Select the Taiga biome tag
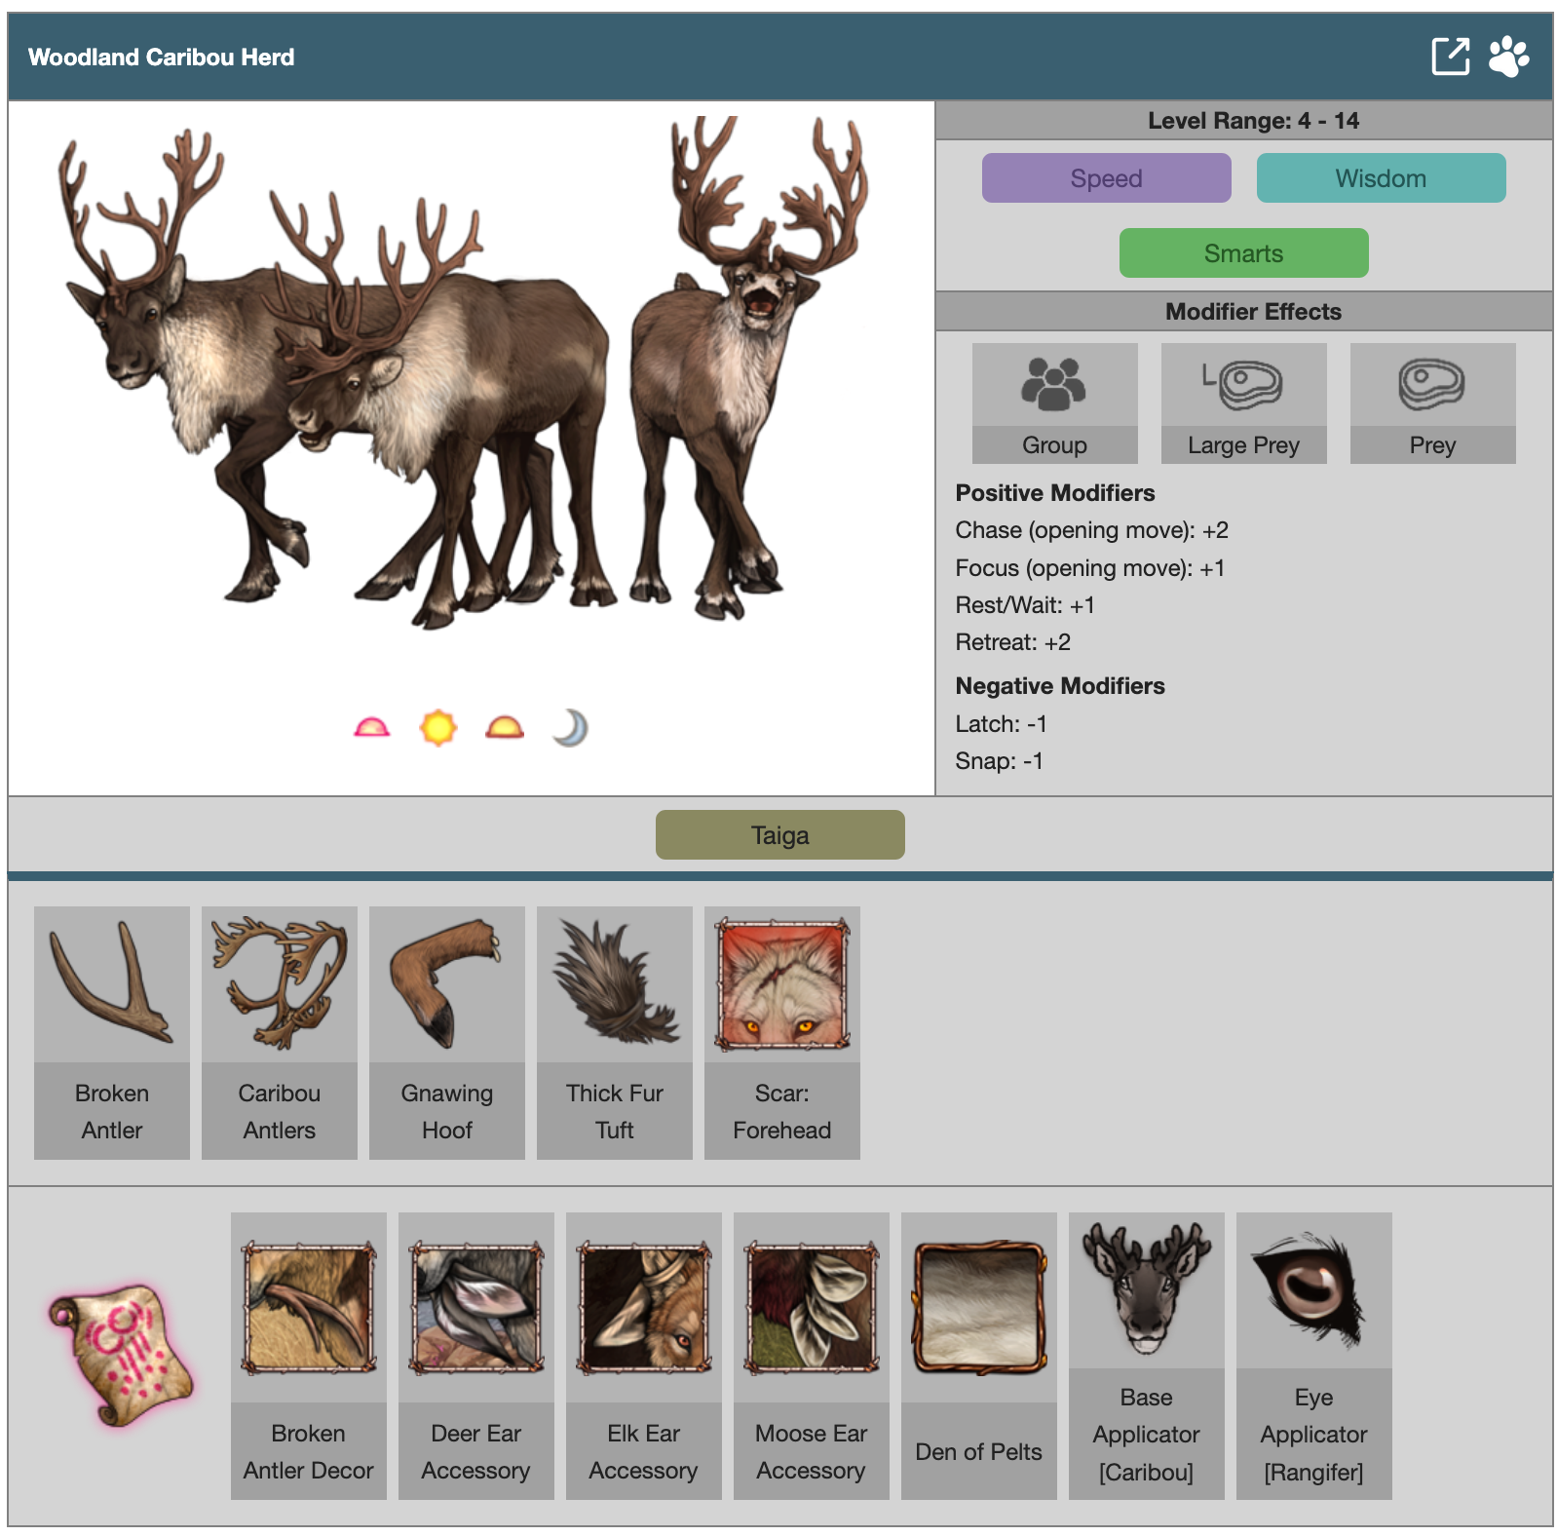 tap(779, 835)
